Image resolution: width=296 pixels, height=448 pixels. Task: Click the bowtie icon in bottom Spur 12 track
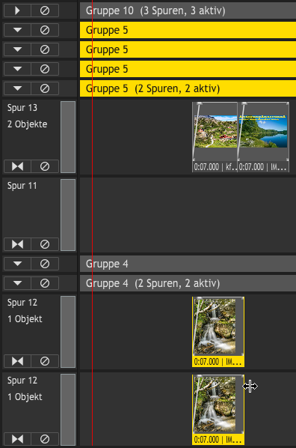click(x=17, y=439)
